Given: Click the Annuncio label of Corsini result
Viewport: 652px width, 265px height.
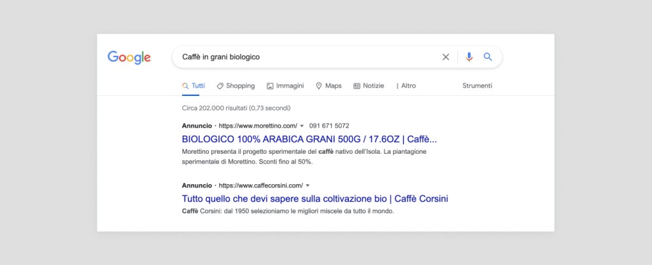Looking at the screenshot, I should coord(197,186).
